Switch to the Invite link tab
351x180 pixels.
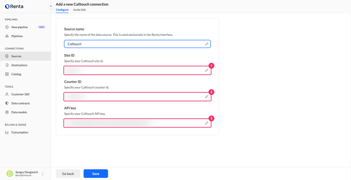[80, 10]
